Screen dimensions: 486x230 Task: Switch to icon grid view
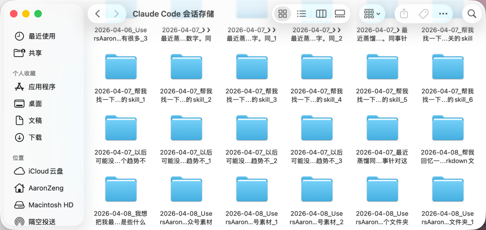tap(283, 14)
